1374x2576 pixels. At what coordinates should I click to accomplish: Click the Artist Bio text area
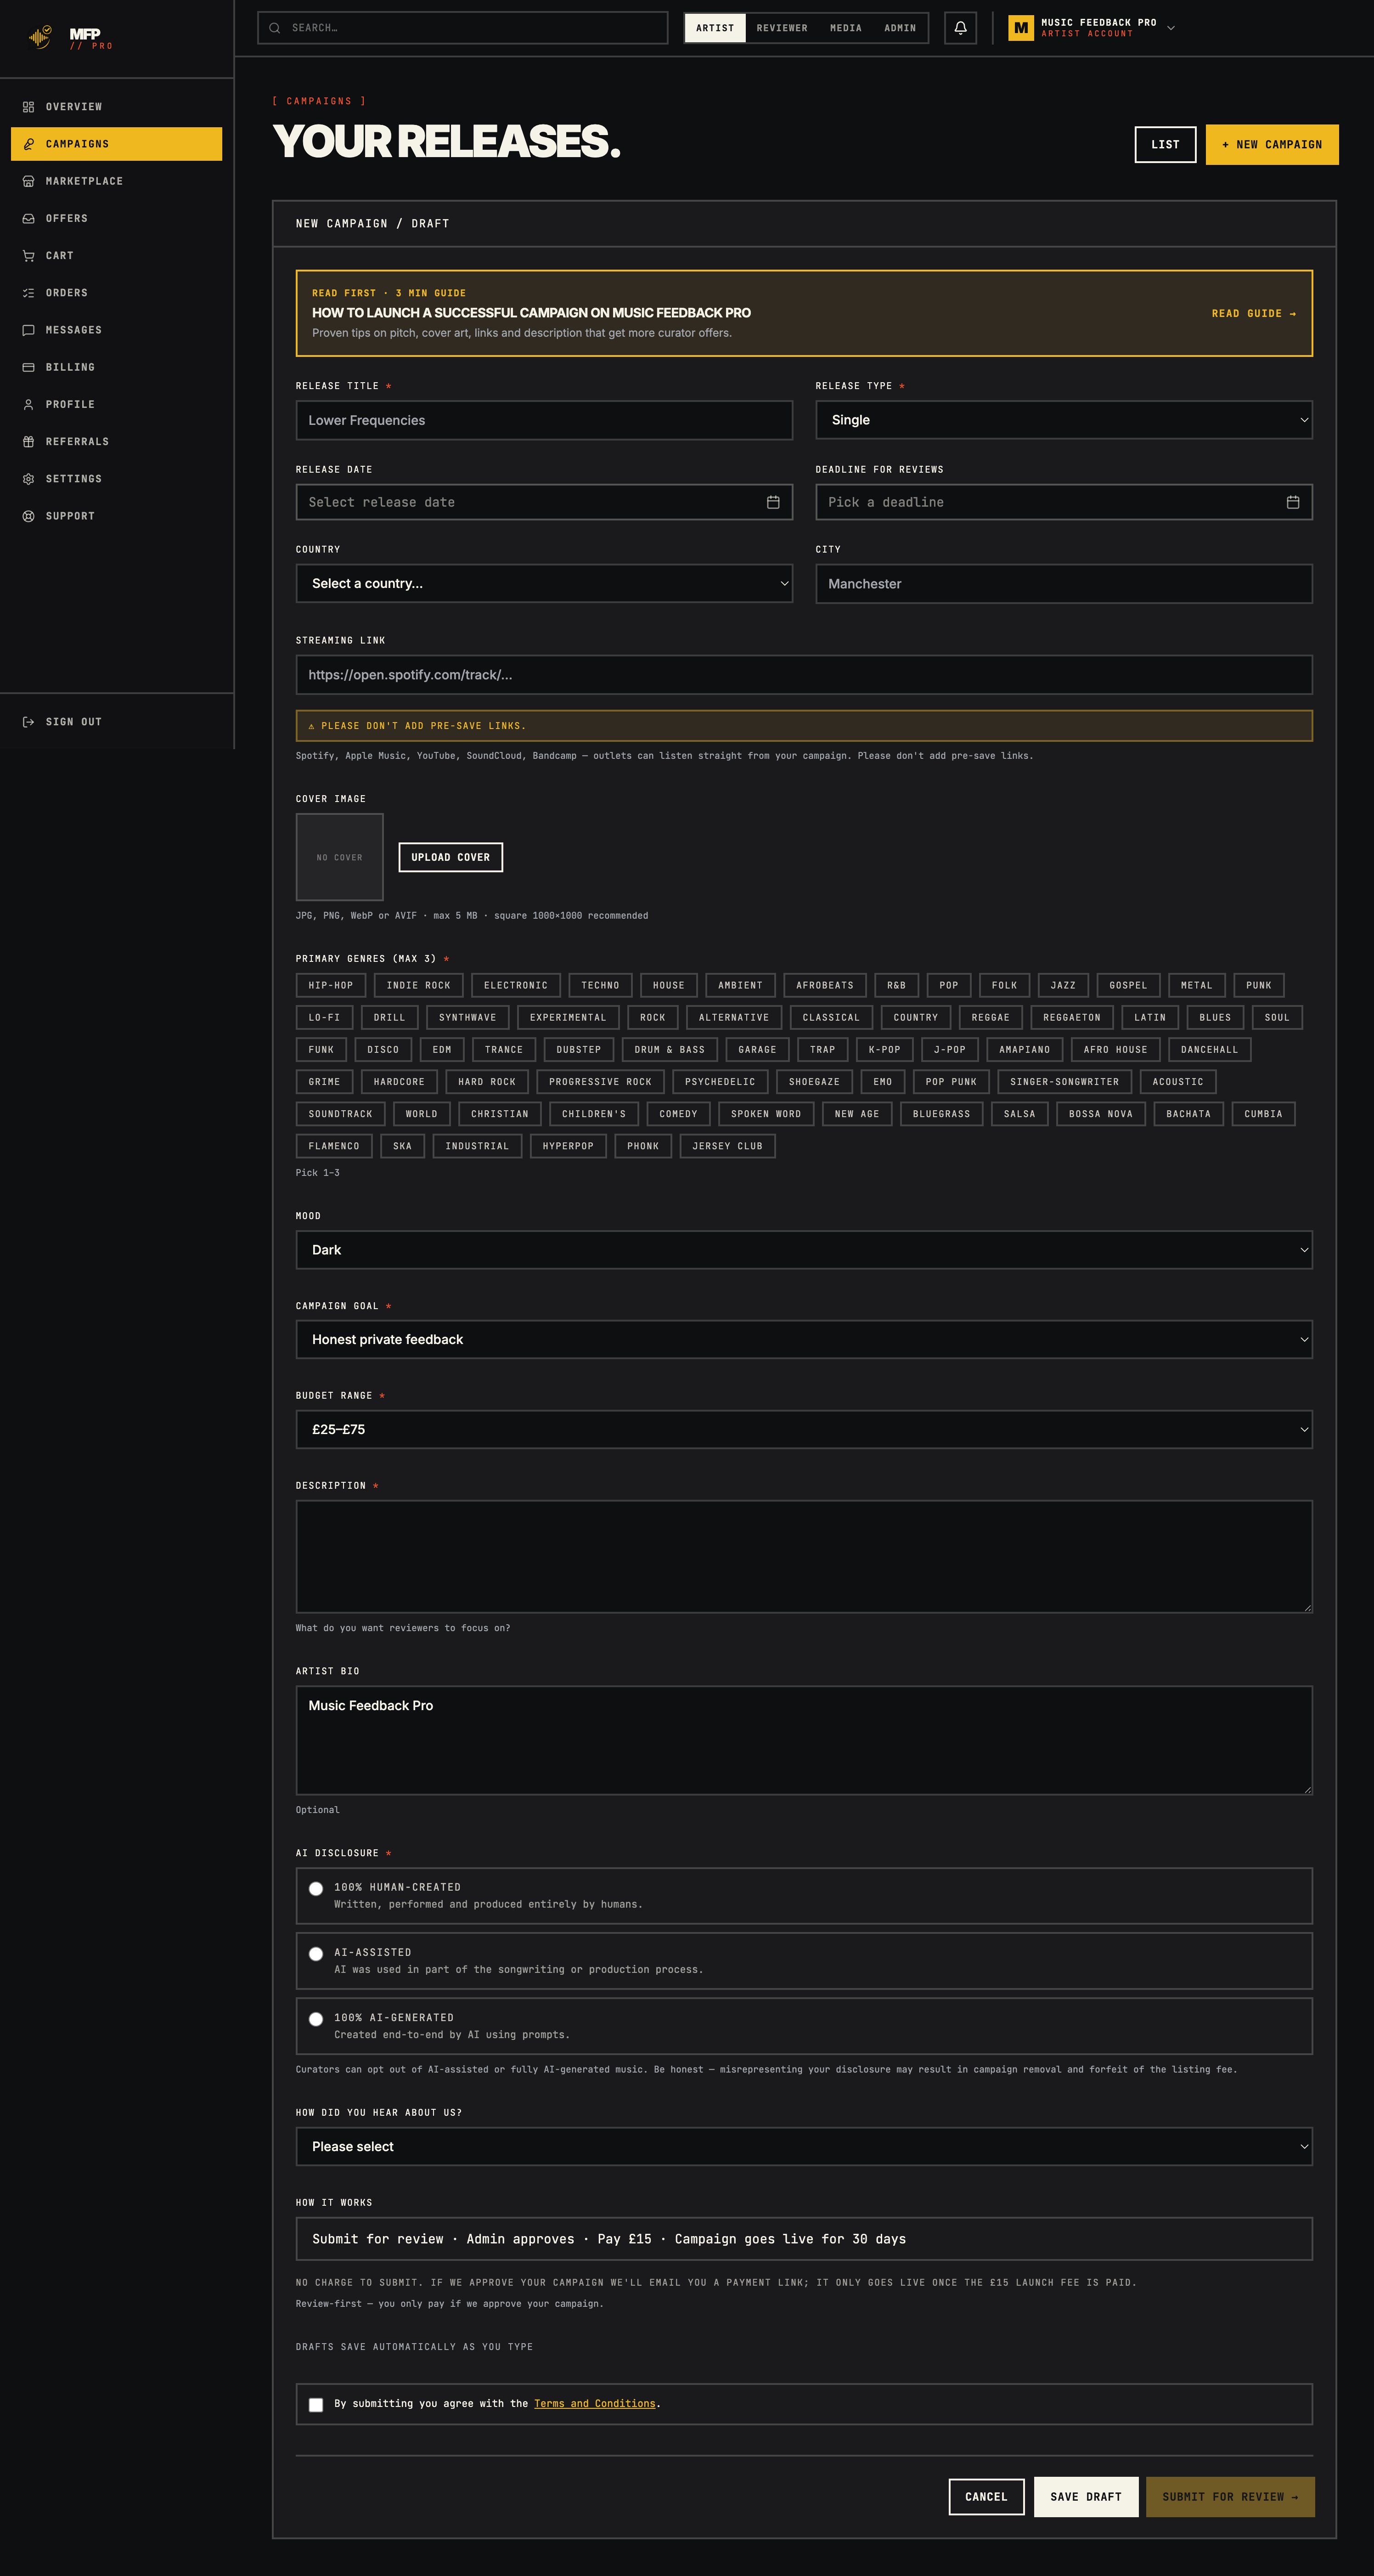(804, 1741)
